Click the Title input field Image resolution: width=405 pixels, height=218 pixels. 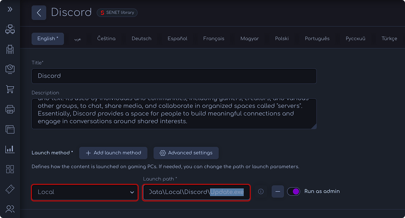click(x=174, y=76)
